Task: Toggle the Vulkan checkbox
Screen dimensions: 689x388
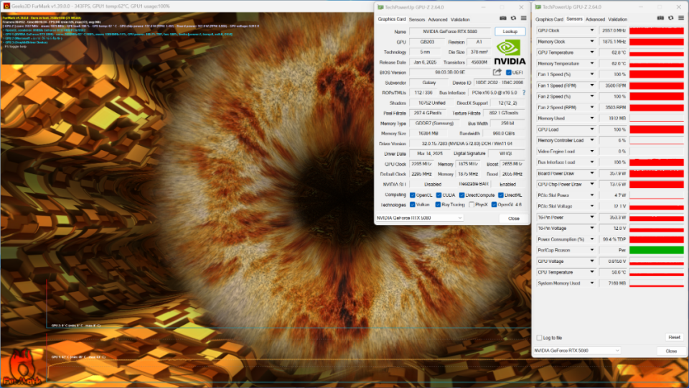Action: (412, 205)
